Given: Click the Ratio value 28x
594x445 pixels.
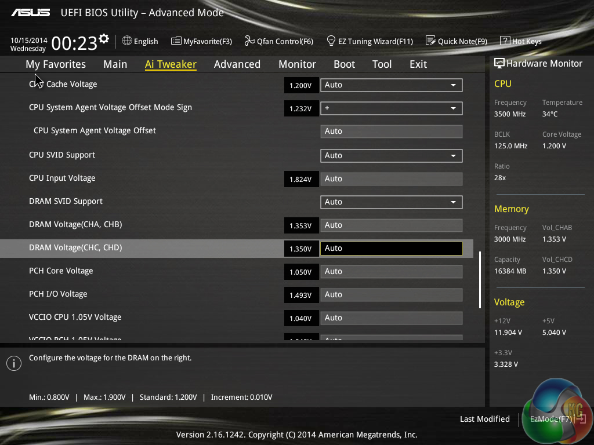Looking at the screenshot, I should click(x=499, y=177).
